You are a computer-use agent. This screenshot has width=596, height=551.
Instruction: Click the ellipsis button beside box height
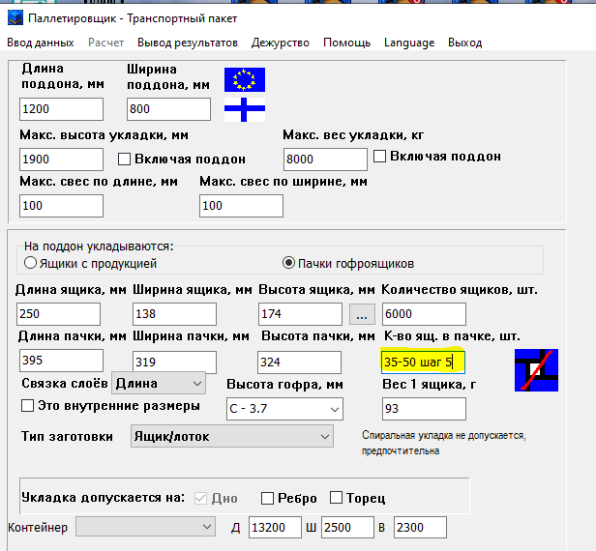coord(362,314)
